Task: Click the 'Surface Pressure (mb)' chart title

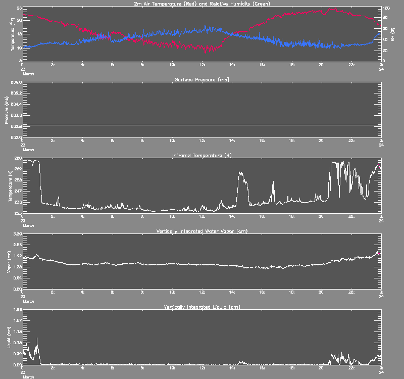Action: (201, 80)
